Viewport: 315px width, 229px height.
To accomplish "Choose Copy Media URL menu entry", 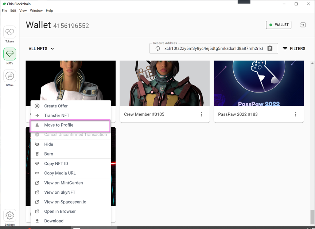I will 71,173.
